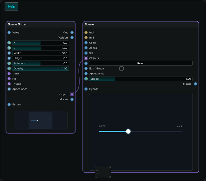
Task: Click the Out output port on Scene Slider
Action: [72, 32]
